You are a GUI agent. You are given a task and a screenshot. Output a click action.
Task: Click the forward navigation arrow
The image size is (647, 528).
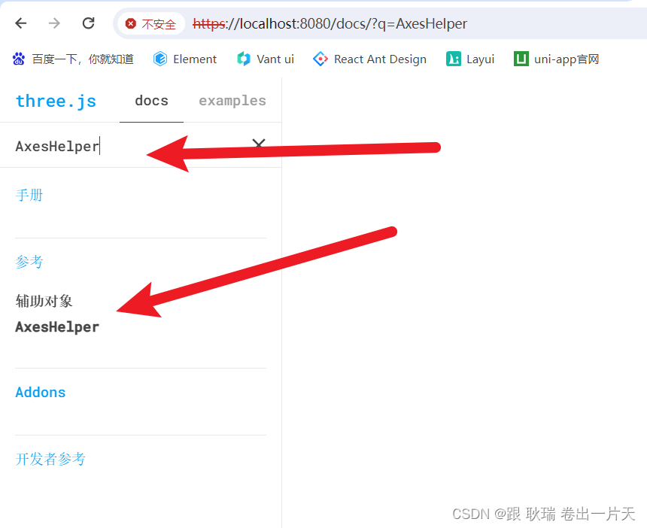pos(54,23)
